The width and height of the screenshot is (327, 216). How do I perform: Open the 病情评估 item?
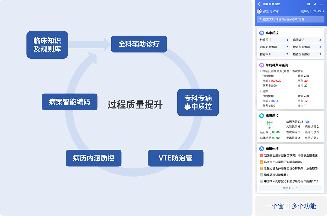[x=307, y=40]
